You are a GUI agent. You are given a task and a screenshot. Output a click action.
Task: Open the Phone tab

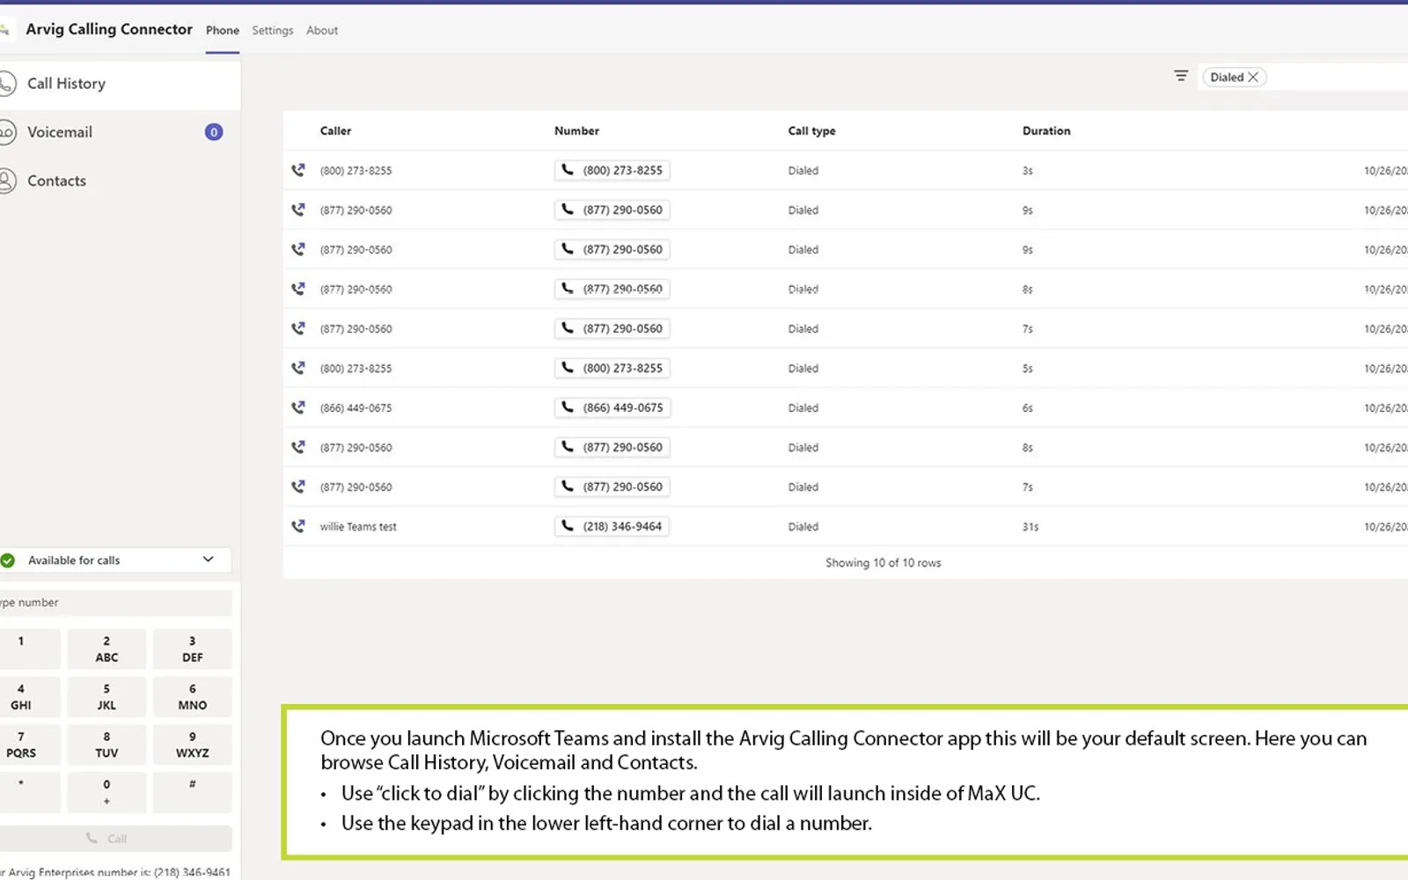point(223,30)
